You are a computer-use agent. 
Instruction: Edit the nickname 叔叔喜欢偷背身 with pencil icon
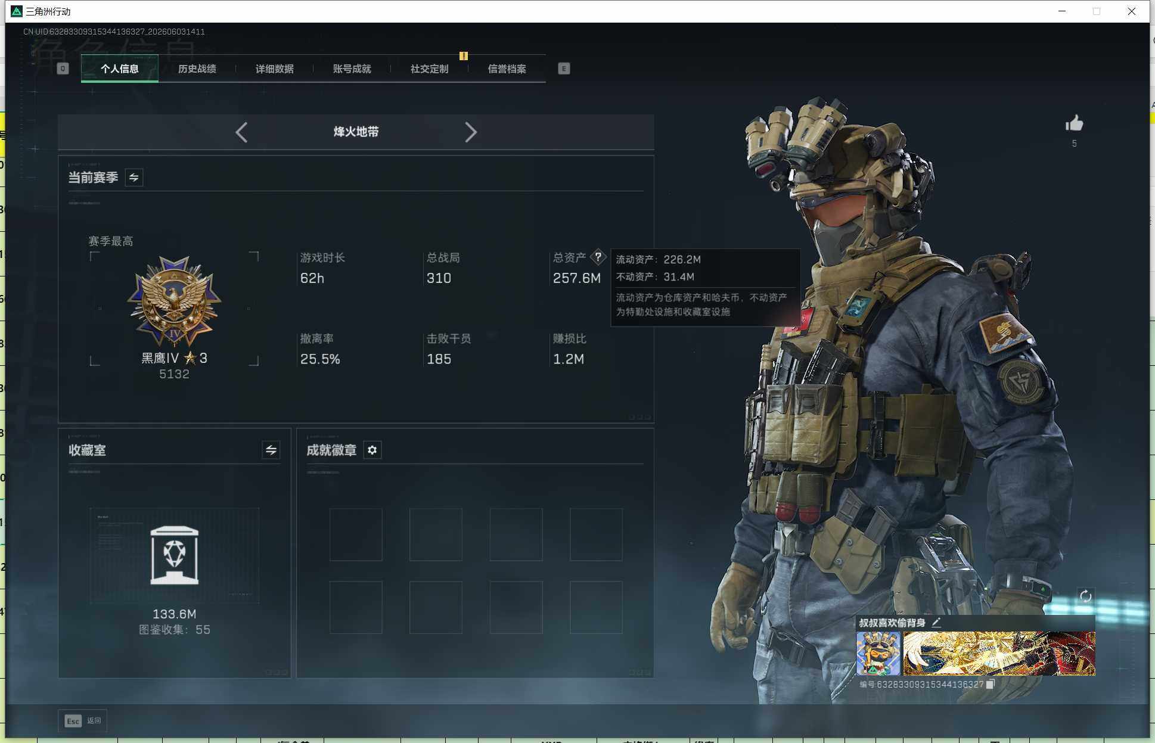936,623
